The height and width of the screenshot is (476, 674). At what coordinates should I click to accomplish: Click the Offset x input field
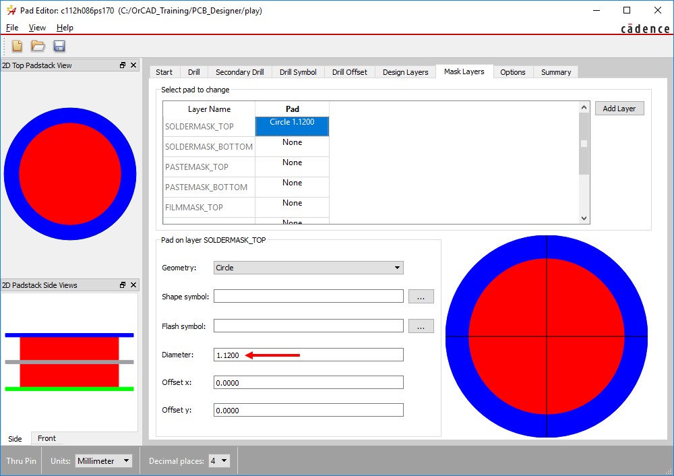[308, 382]
